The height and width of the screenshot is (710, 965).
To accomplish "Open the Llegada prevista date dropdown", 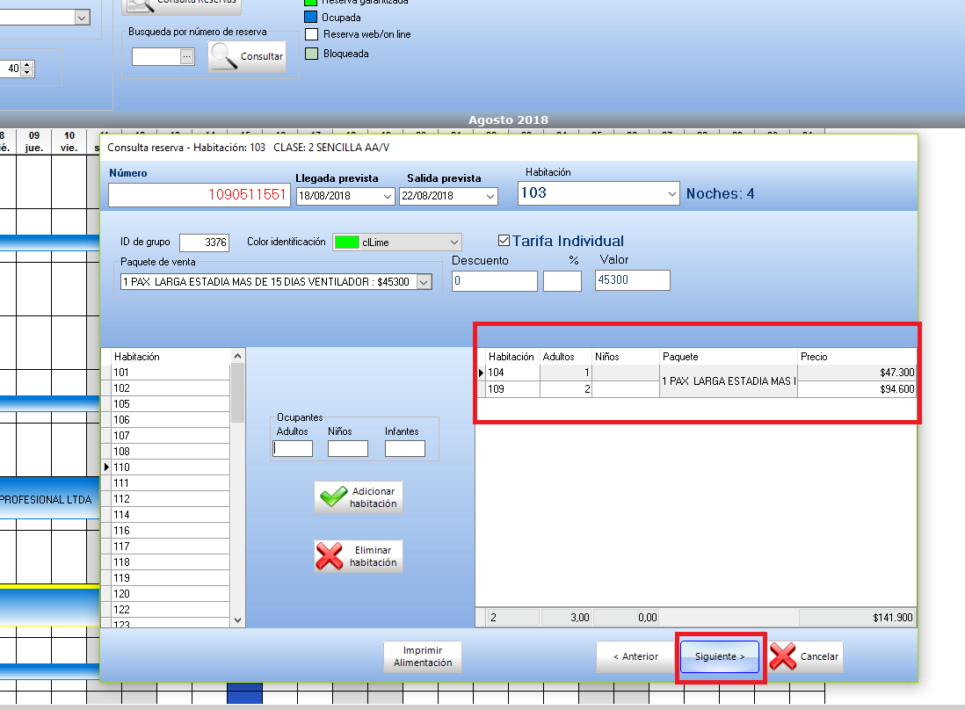I will [388, 196].
